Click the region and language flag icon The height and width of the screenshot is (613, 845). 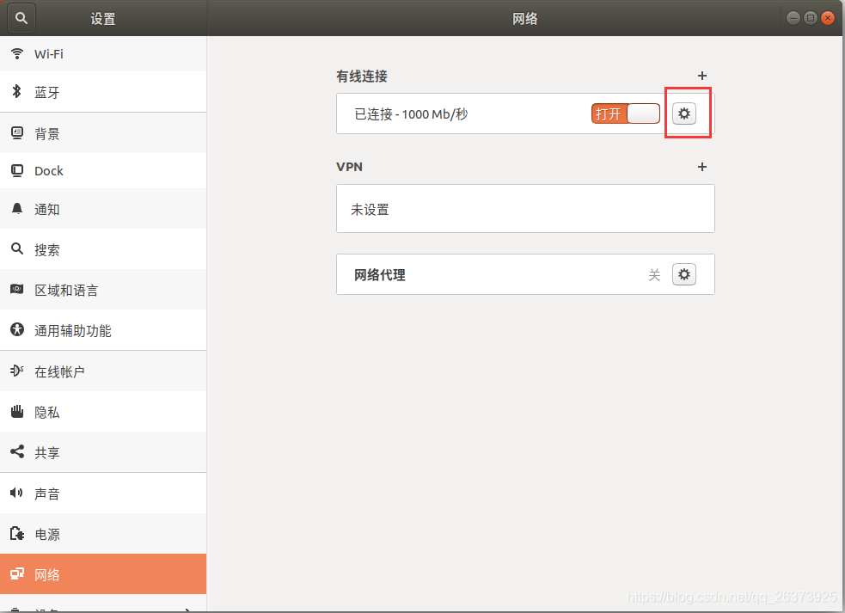[x=17, y=289]
